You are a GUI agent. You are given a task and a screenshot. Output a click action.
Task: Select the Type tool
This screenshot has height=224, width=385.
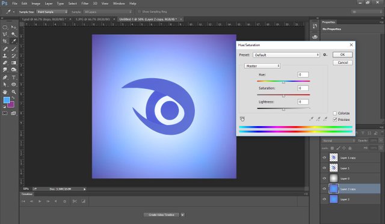pos(14,77)
